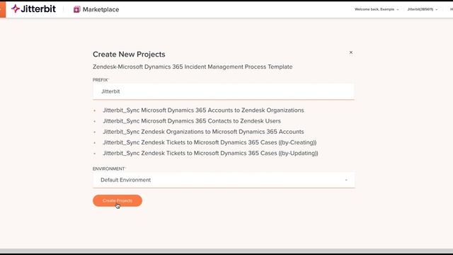
Task: Open the Welcome back, Example user menu
Action: coord(377,9)
